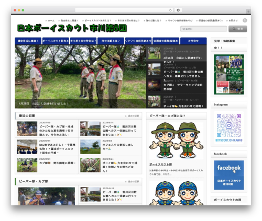Click the blue-cap Cub Scout mascot illustration
Viewport: 262px width, 221px height.
176,193
